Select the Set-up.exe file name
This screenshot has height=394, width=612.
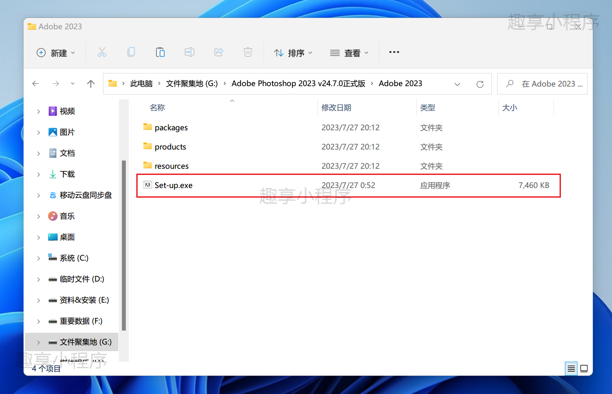pos(173,185)
